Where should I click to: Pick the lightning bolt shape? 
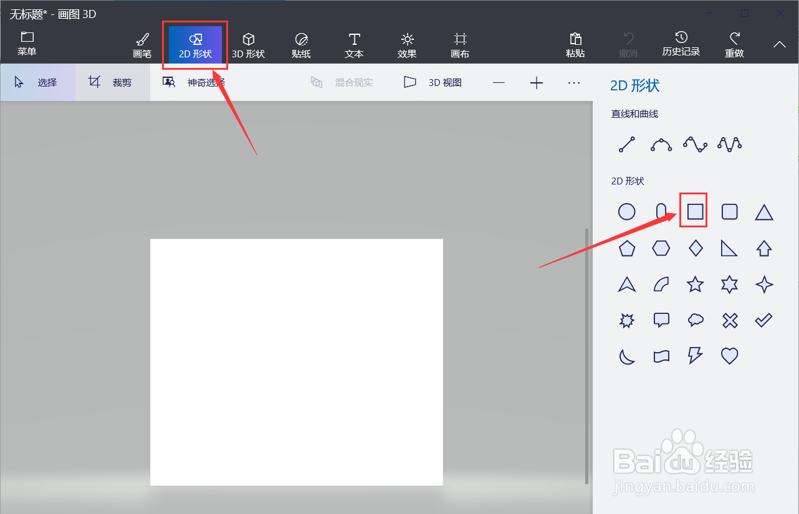point(695,356)
